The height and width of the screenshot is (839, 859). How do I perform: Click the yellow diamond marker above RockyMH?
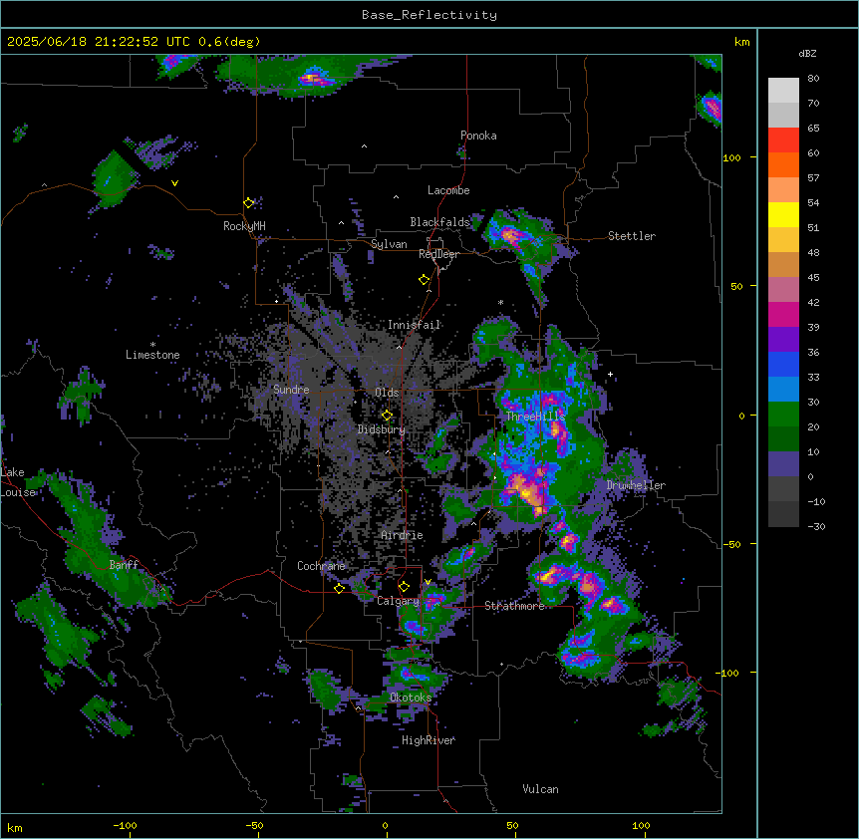tap(249, 203)
